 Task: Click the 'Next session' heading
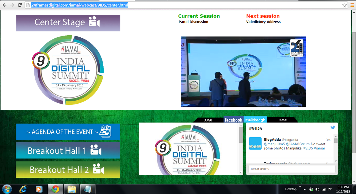coord(263,16)
